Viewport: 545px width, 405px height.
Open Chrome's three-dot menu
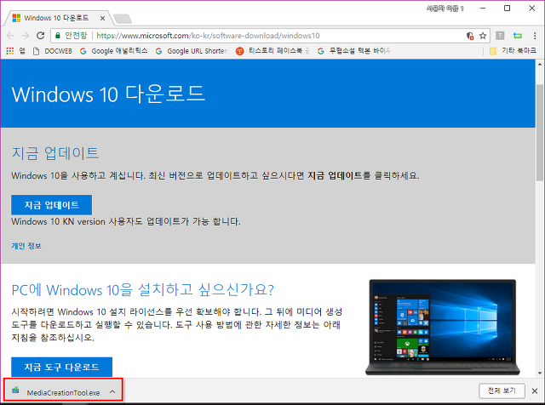(535, 36)
